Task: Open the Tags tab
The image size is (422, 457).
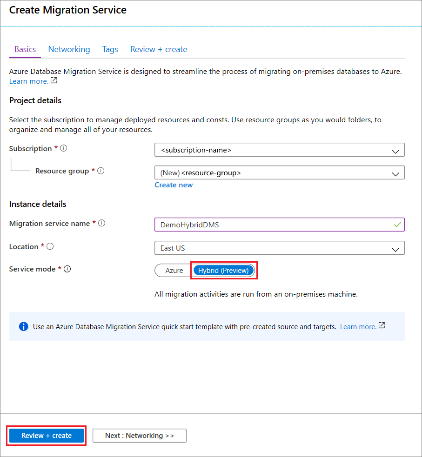Action: point(110,49)
